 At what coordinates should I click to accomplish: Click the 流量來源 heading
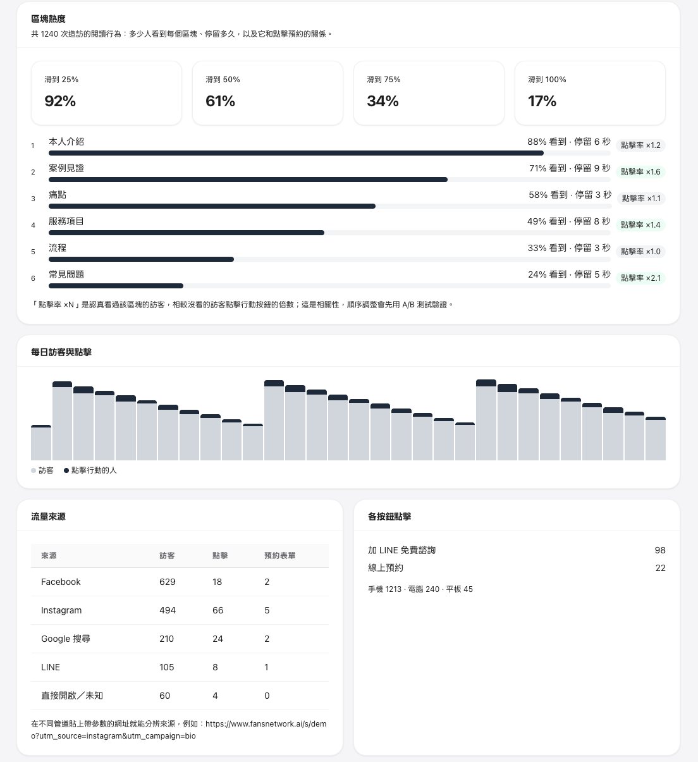[x=48, y=517]
